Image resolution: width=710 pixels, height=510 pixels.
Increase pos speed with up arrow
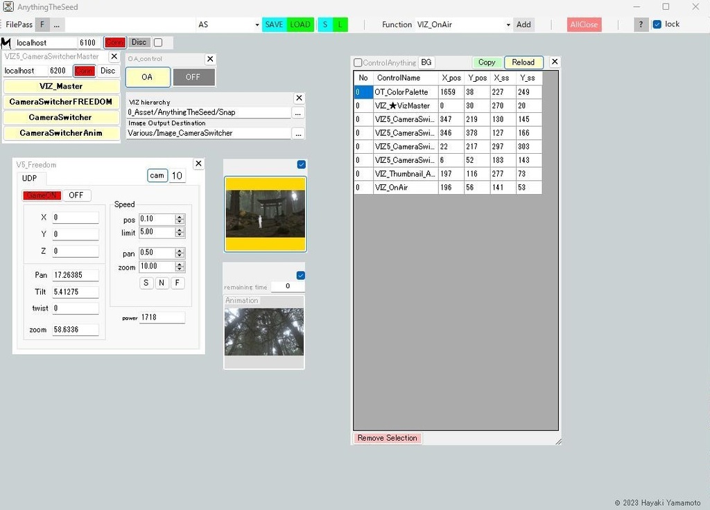180,217
